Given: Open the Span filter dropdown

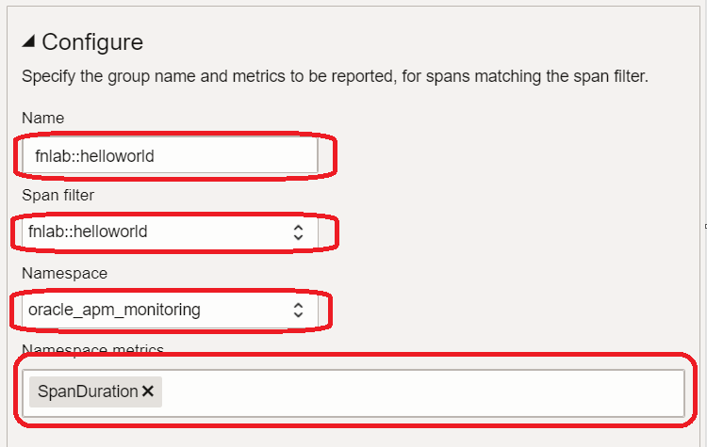Looking at the screenshot, I should point(170,231).
